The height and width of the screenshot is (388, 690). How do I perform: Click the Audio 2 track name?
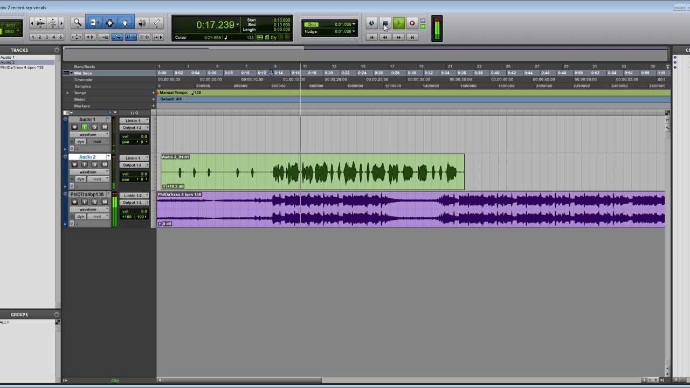pos(87,157)
